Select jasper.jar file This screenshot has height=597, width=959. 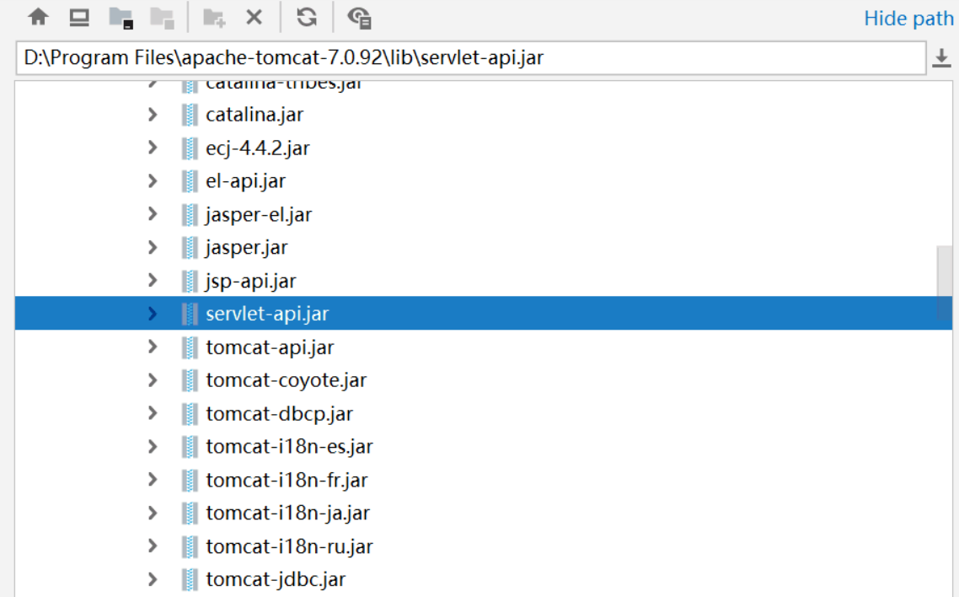(x=246, y=247)
